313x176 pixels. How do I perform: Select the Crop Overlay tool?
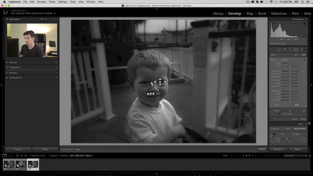pyautogui.click(x=273, y=49)
